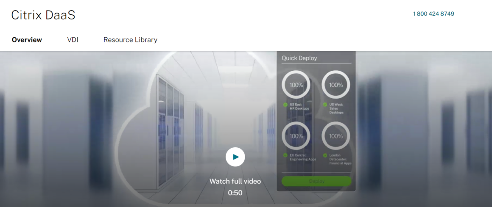
Task: Click the US East: HR Desktops label
Action: point(299,107)
